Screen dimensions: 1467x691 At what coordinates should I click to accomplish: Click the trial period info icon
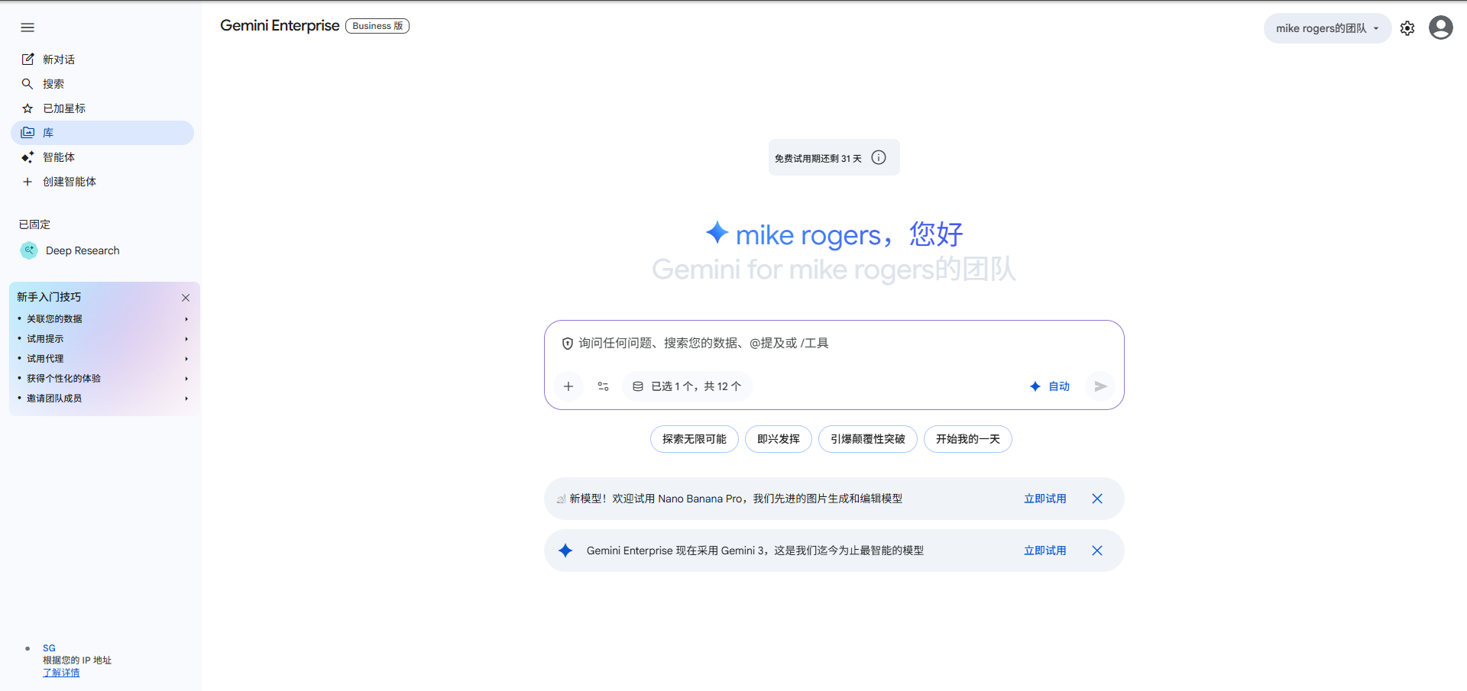[x=879, y=157]
